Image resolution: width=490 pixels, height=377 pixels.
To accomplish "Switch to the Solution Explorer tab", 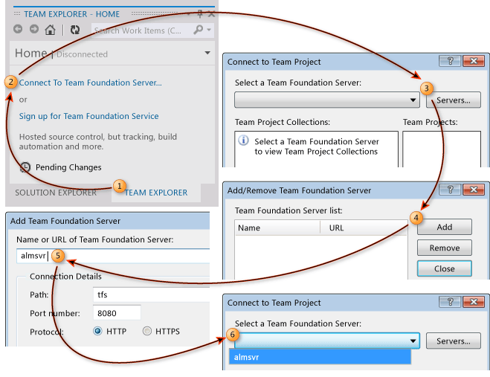I will point(56,193).
